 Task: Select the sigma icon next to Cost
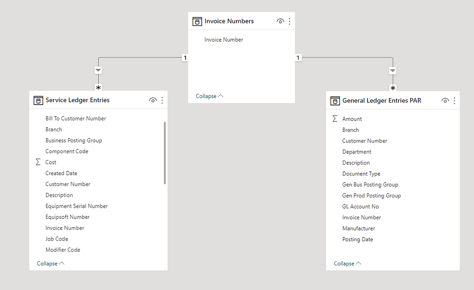39,162
